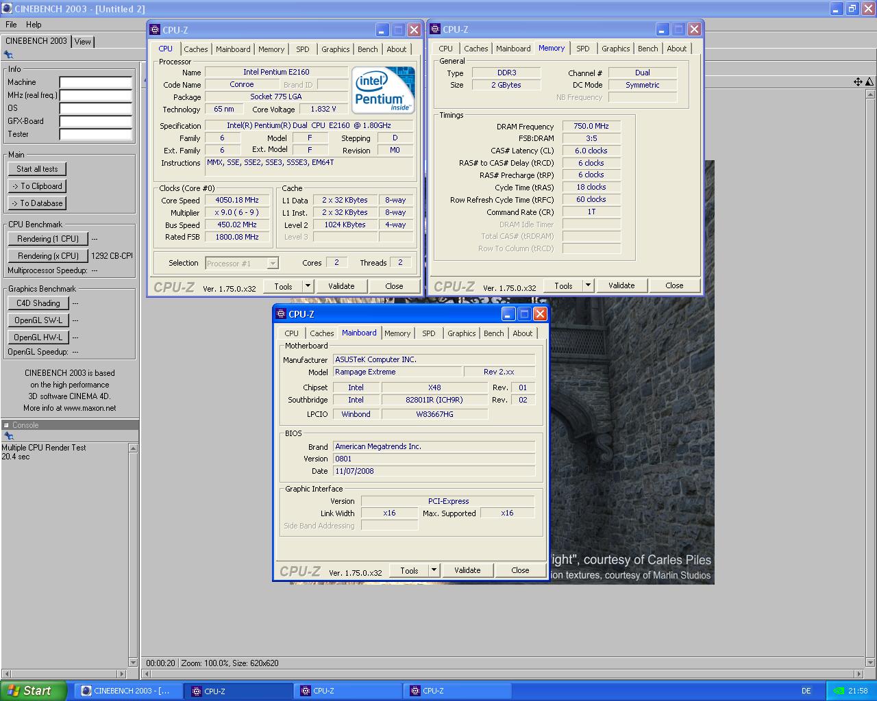Screen dimensions: 877x701
Task: Click Start all tests
Action: coord(37,169)
